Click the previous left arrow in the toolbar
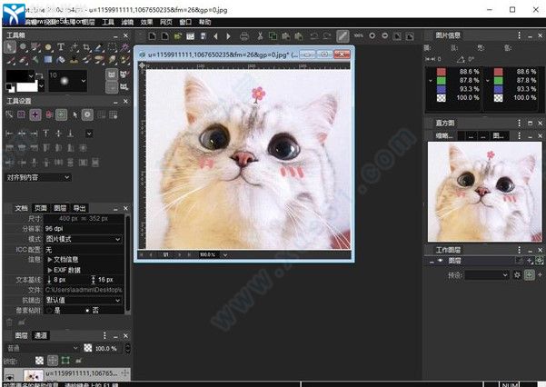Viewport: 546px width, 387px height. click(215, 35)
